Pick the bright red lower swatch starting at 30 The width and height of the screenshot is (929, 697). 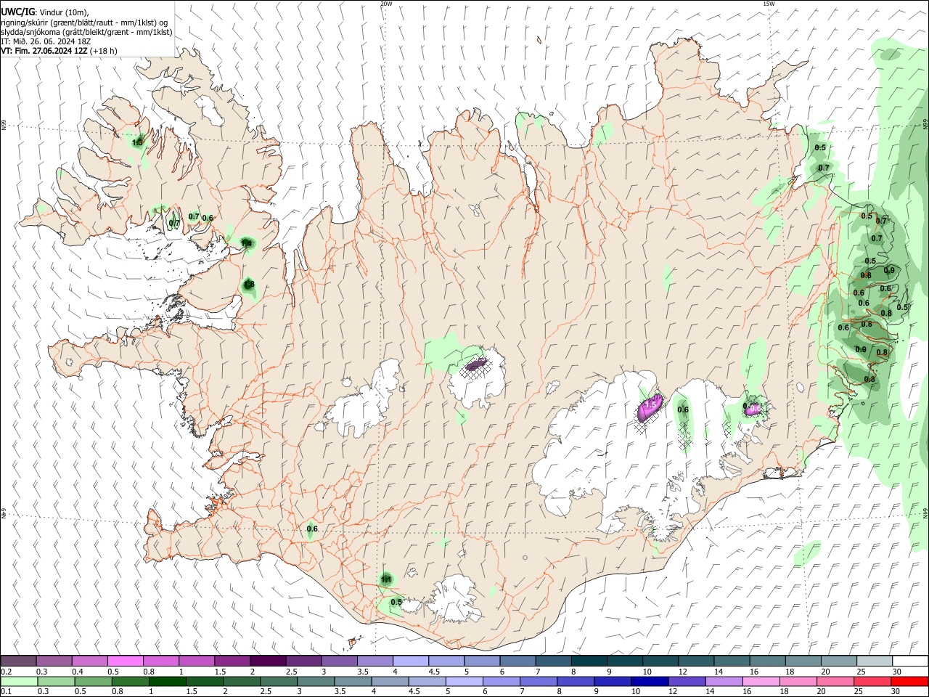(x=909, y=681)
